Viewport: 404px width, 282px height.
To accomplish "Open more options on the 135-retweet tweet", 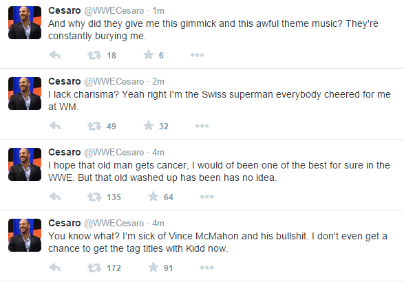I will pyautogui.click(x=207, y=197).
